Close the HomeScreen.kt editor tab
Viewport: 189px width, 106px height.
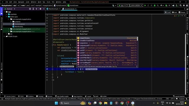coord(76,9)
